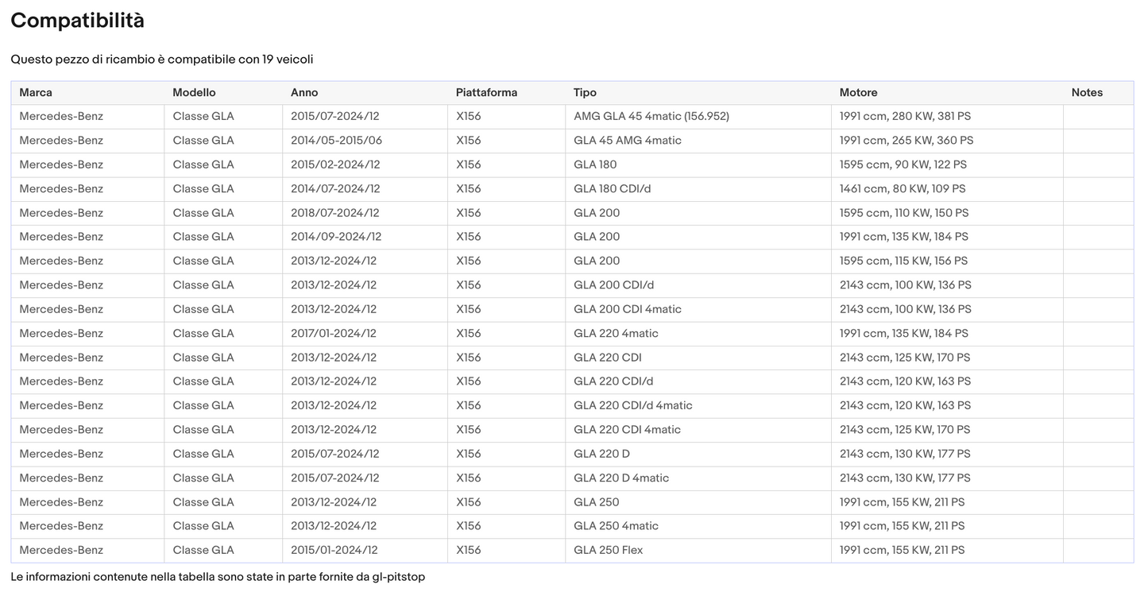1148x596 pixels.
Task: Select the Modello column header
Action: 194,93
